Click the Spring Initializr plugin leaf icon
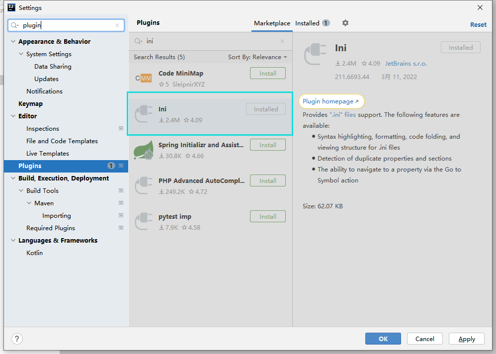This screenshot has width=496, height=354. pos(143,150)
